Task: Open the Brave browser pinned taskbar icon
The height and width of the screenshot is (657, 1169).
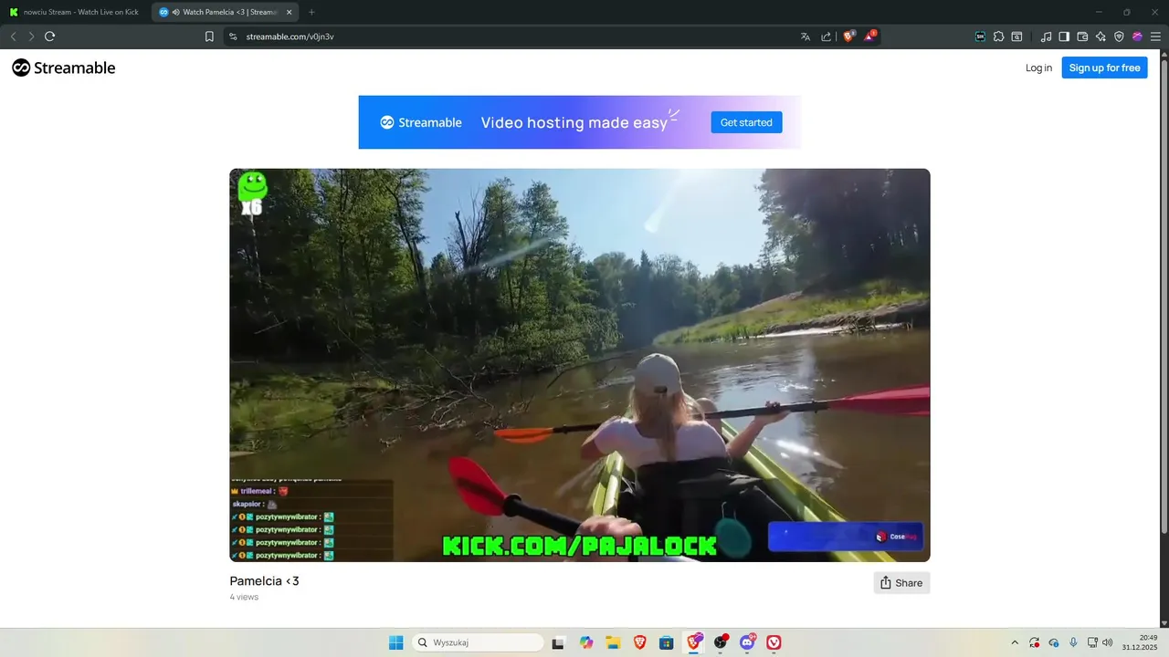Action: 639,642
